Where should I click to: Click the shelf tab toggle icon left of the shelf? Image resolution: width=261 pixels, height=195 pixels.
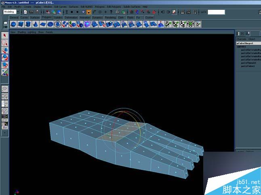coord(6,23)
